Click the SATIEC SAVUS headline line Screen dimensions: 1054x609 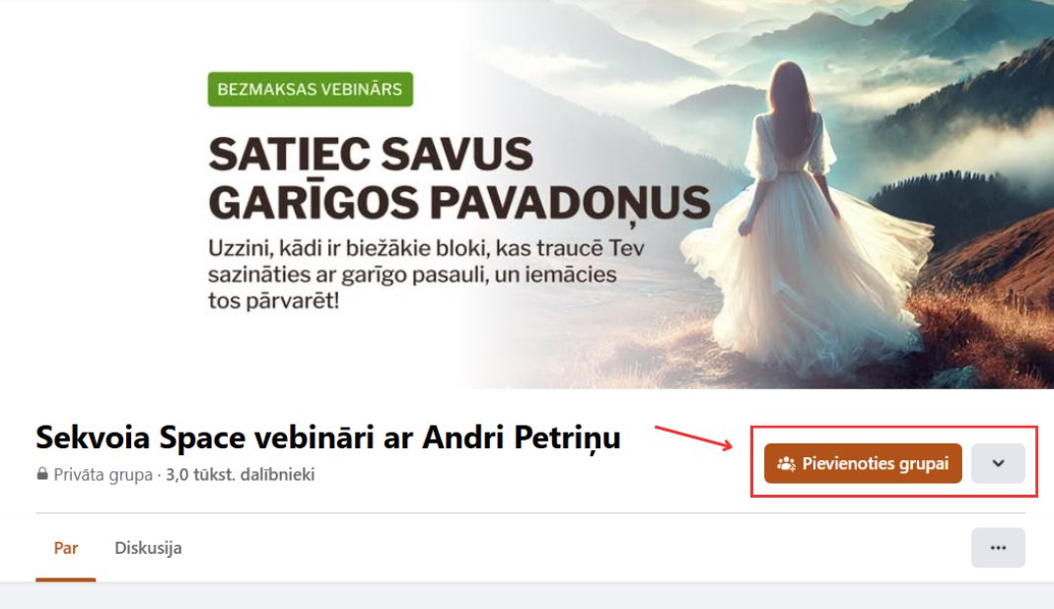pos(371,154)
